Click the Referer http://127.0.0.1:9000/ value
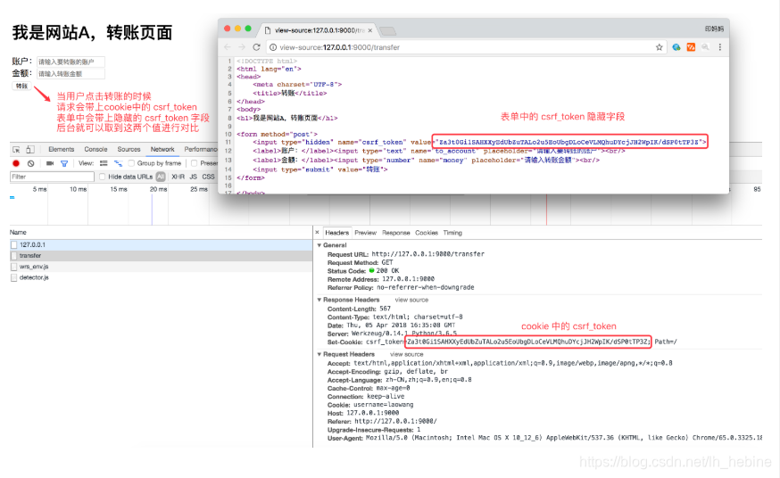 [395, 421]
